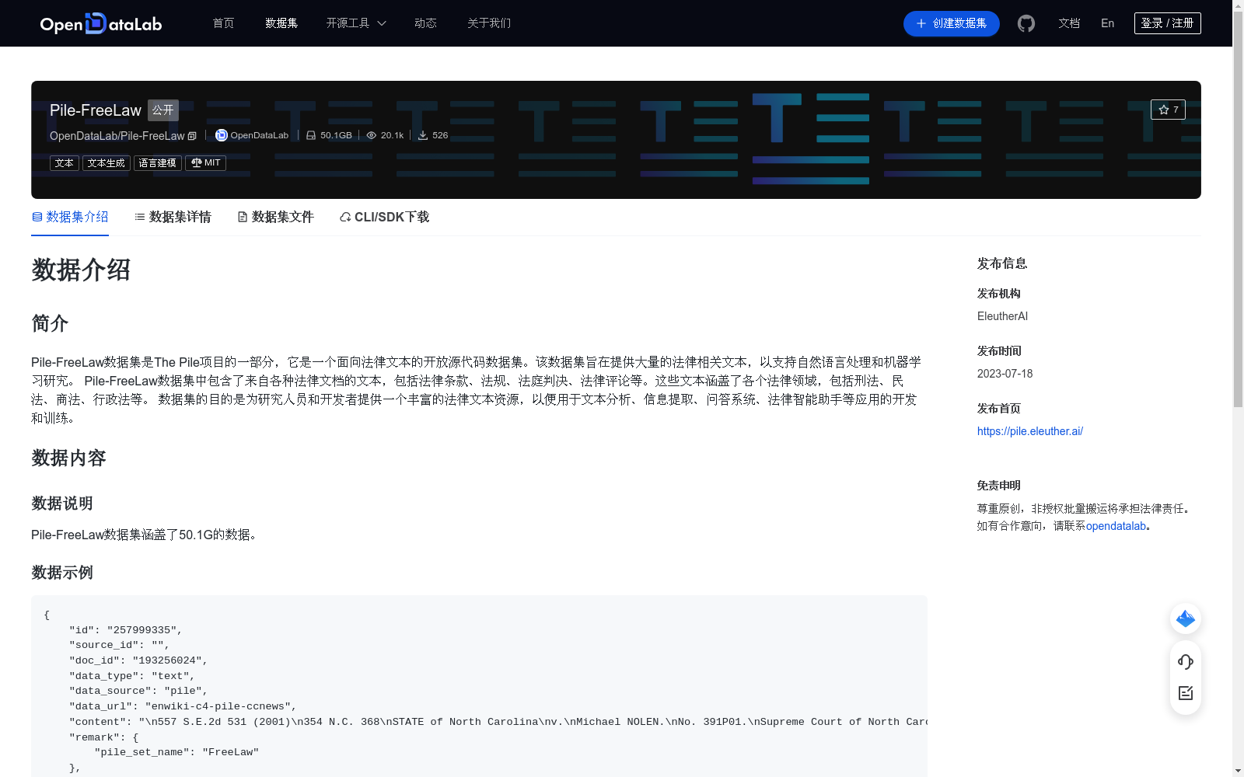This screenshot has width=1244, height=777.
Task: Click the OpenDataLab logo
Action: pyautogui.click(x=101, y=23)
